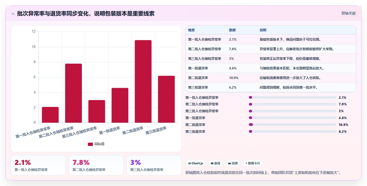Click the 第二批入仓抽检异常率 bar in the chart
Image resolution: width=367 pixels, height=186 pixels.
tap(73, 93)
